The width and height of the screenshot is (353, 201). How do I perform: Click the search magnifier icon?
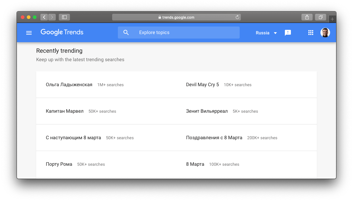pos(126,33)
